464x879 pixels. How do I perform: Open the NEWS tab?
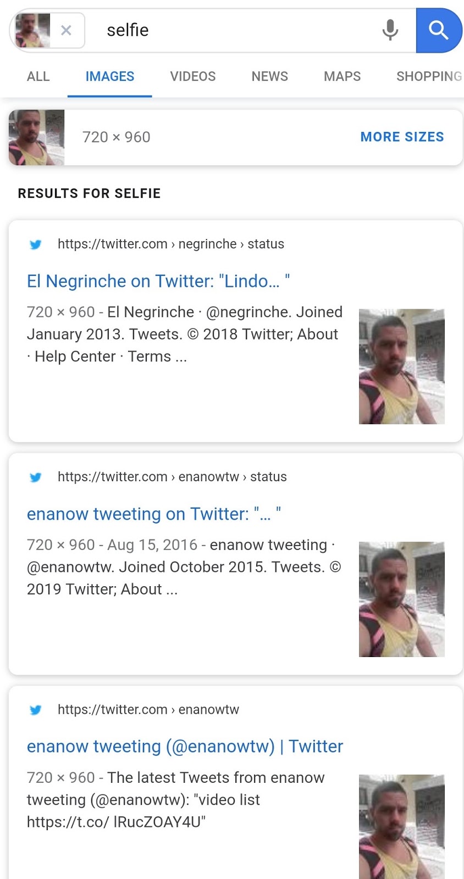(x=270, y=76)
